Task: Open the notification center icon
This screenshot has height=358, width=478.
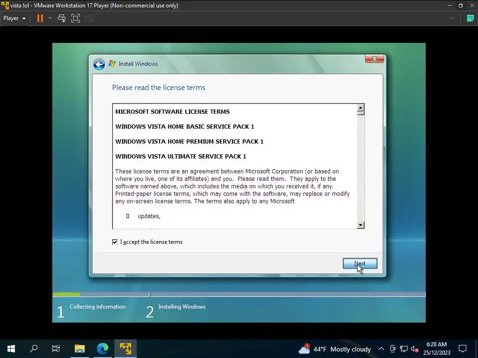Action: click(x=463, y=349)
